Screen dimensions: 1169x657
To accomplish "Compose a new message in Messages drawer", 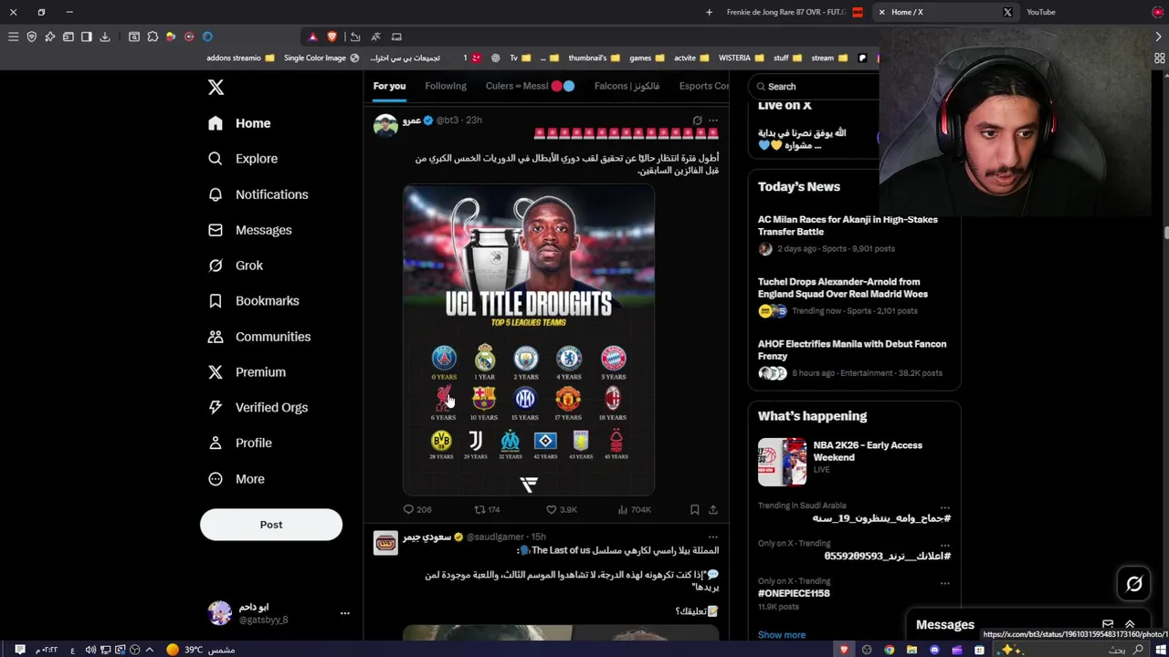I will pyautogui.click(x=1108, y=625).
